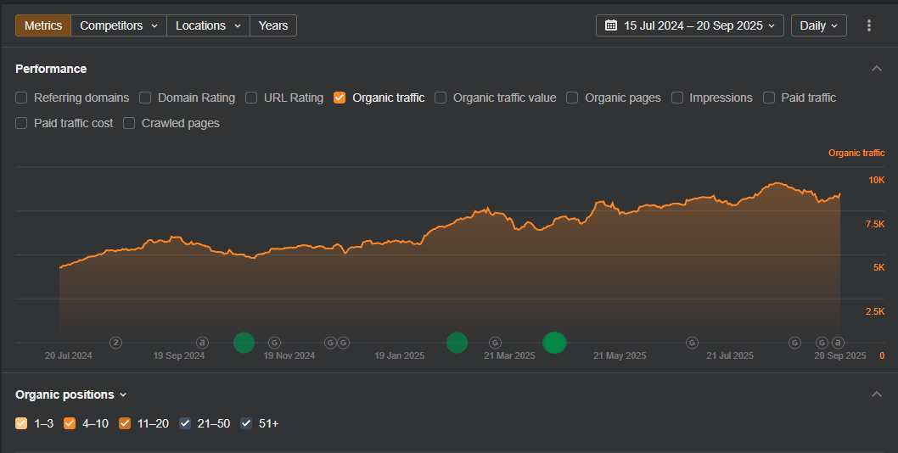
Task: Open the three-dot more options menu
Action: [x=869, y=25]
